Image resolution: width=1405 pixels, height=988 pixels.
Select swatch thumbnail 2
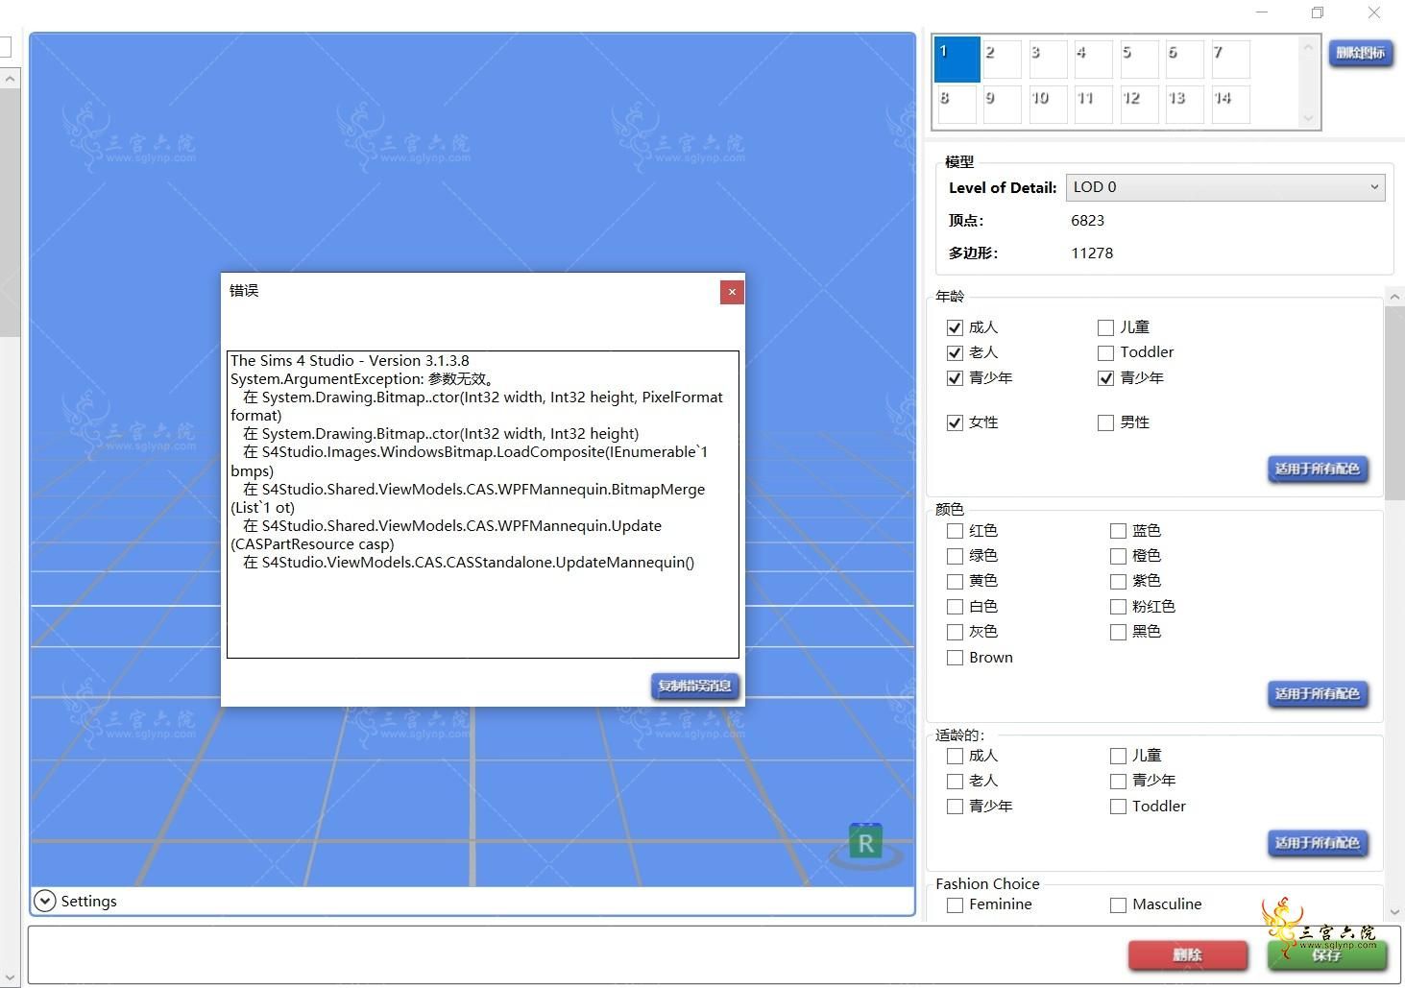click(x=1002, y=59)
